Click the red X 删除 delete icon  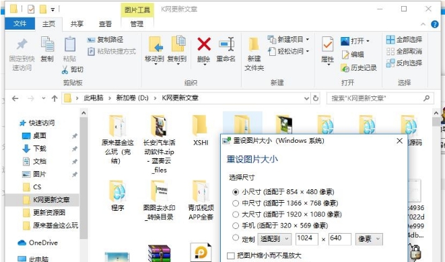204,44
